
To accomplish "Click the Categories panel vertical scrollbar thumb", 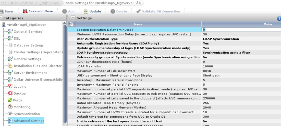I will click(x=65, y=74).
